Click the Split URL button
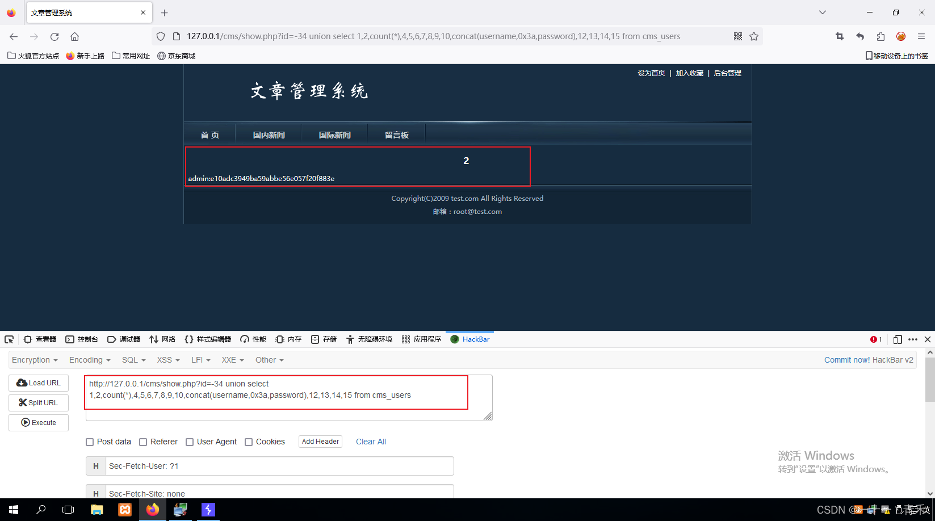Viewport: 935px width, 521px height. coord(39,403)
